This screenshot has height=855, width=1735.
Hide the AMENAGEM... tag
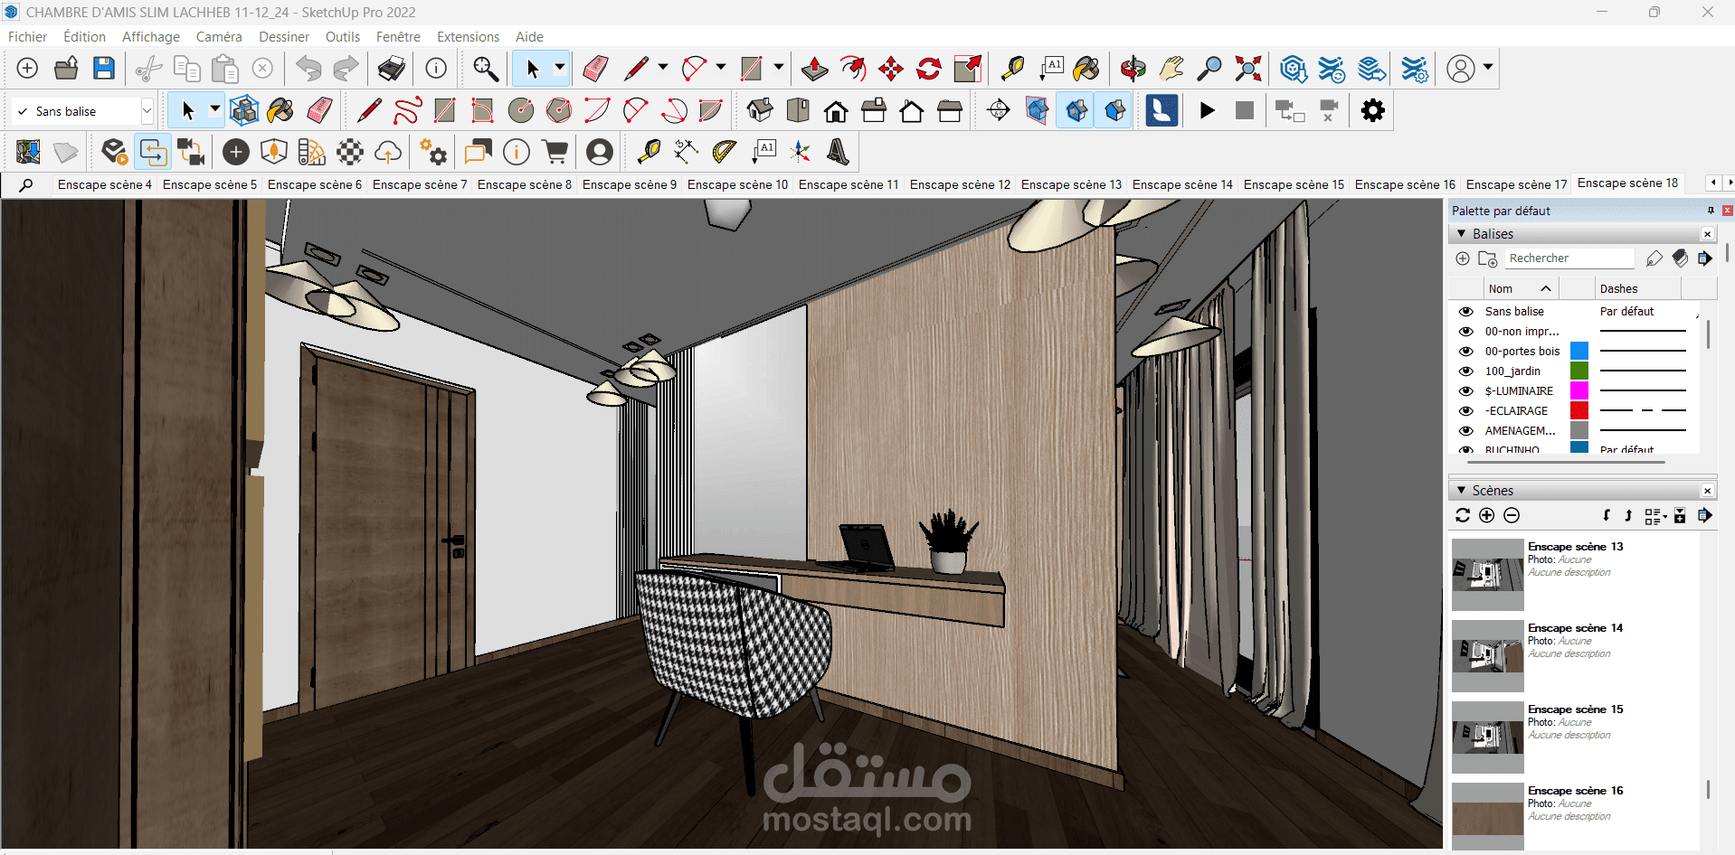point(1465,430)
